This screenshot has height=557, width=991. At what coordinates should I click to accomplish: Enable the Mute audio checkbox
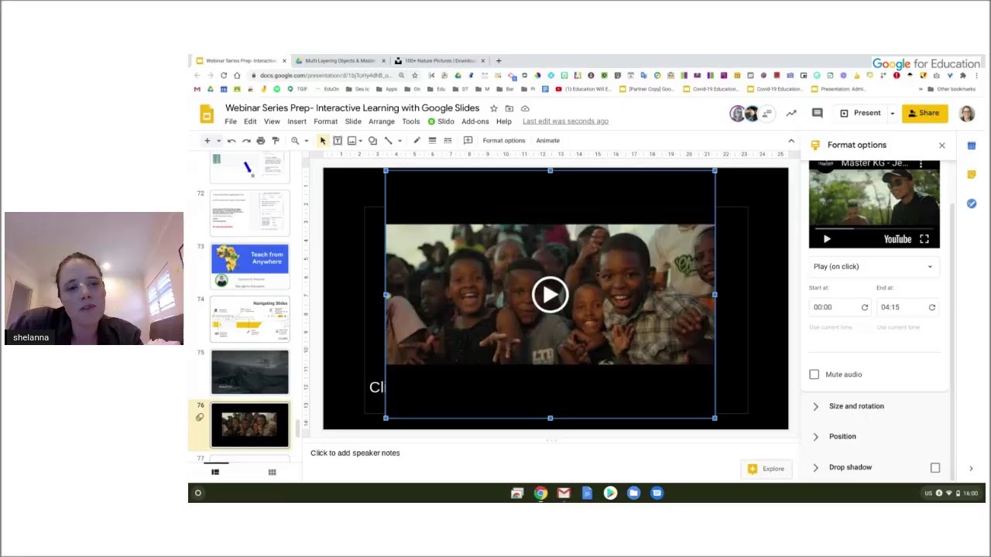tap(814, 374)
